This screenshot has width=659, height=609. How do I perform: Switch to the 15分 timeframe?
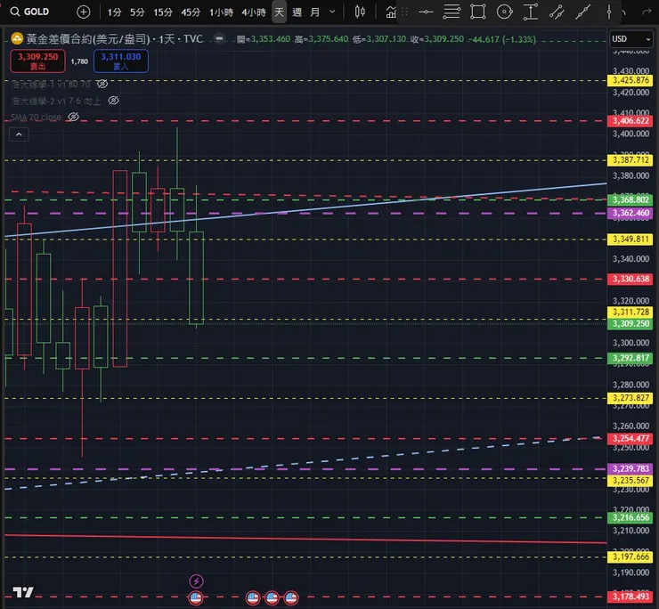click(x=163, y=12)
